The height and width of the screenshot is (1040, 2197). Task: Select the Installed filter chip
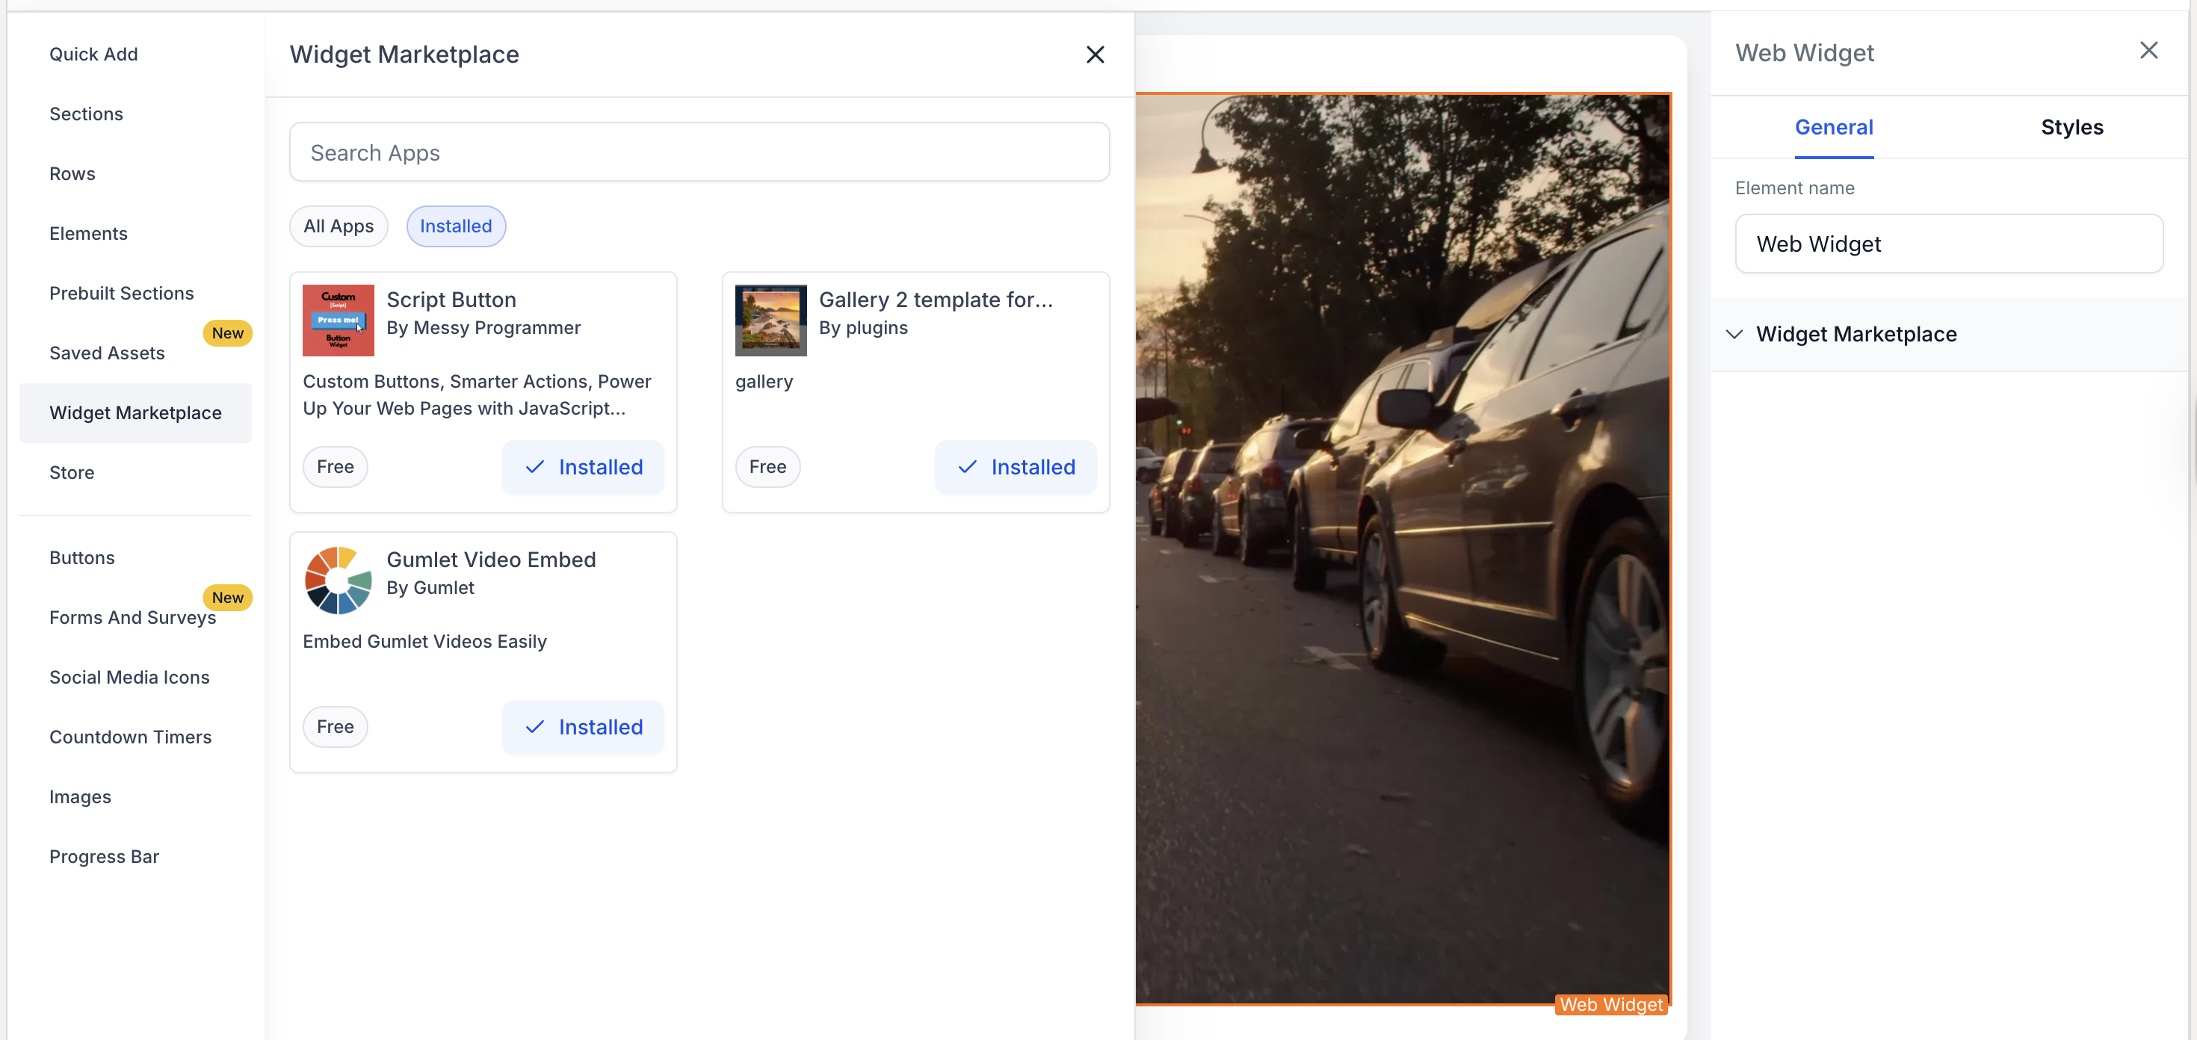coord(455,226)
